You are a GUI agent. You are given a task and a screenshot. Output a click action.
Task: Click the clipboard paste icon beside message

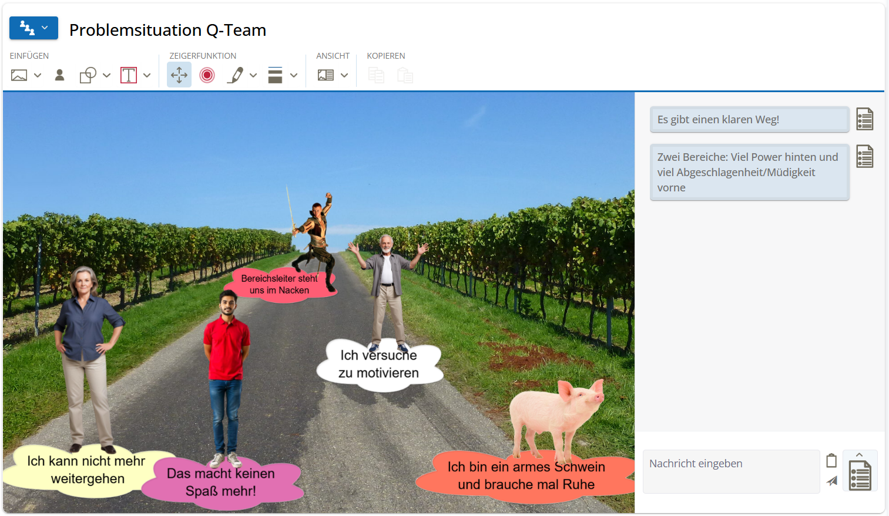[x=831, y=461]
